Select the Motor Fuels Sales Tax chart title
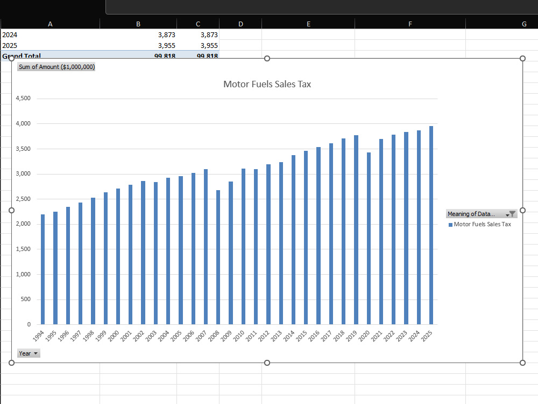538x404 pixels. 267,84
